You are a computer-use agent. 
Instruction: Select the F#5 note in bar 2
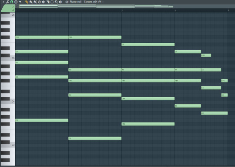point(95,37)
